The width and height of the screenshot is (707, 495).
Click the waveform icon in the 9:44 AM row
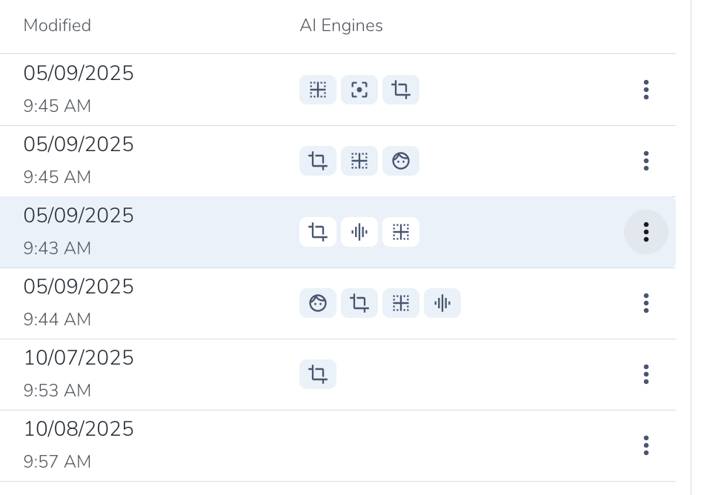click(x=442, y=303)
